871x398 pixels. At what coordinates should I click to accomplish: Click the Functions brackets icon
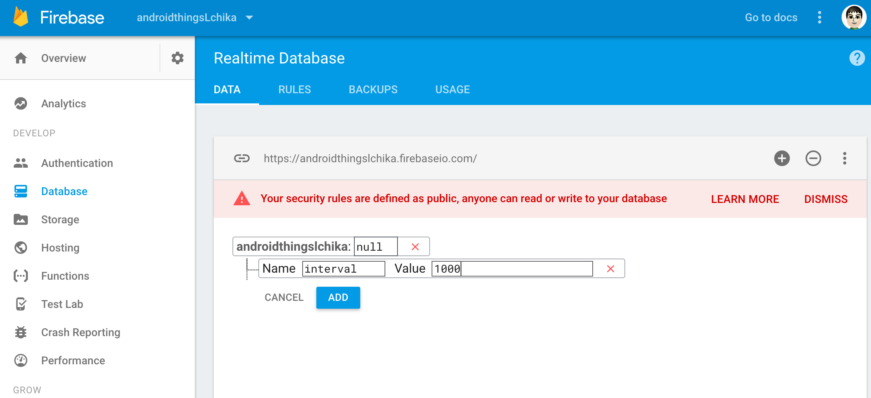[x=21, y=276]
